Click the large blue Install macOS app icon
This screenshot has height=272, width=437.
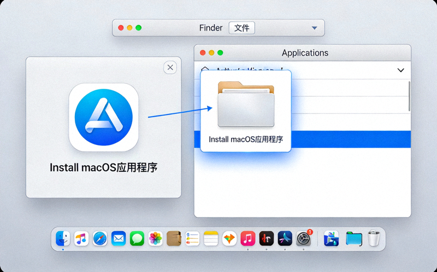[104, 117]
